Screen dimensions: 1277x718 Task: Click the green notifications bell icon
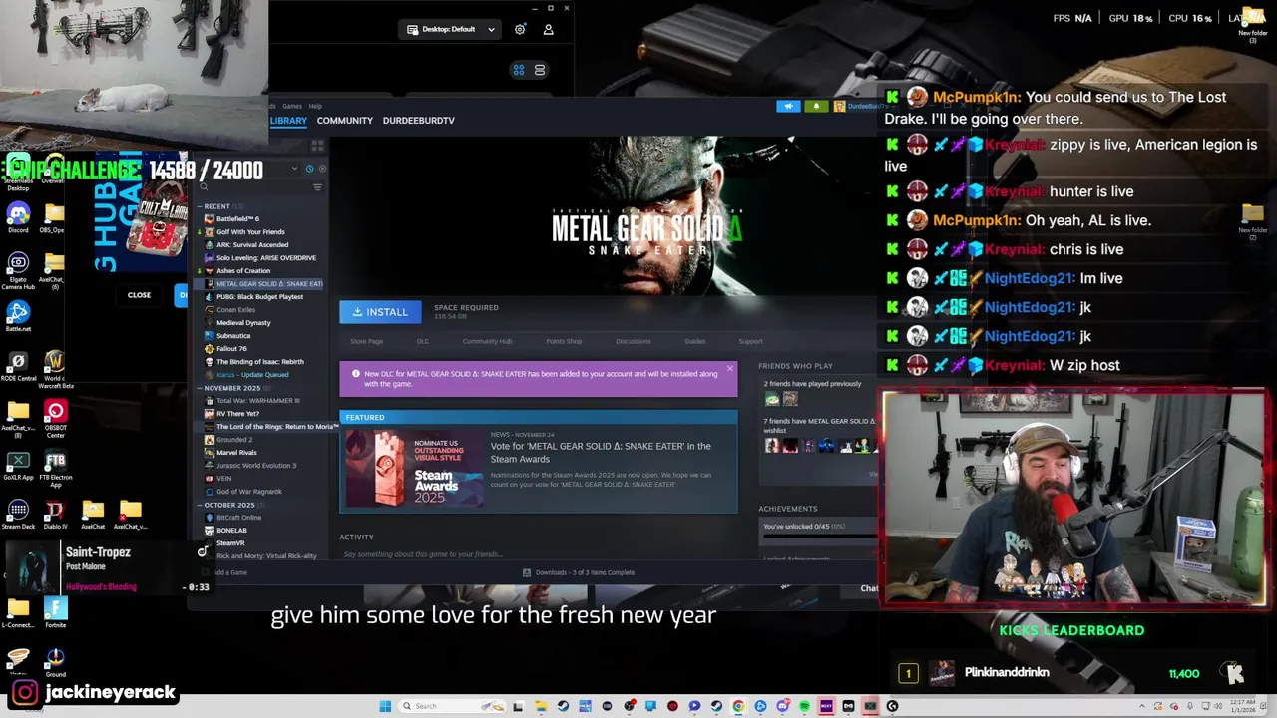click(x=816, y=106)
